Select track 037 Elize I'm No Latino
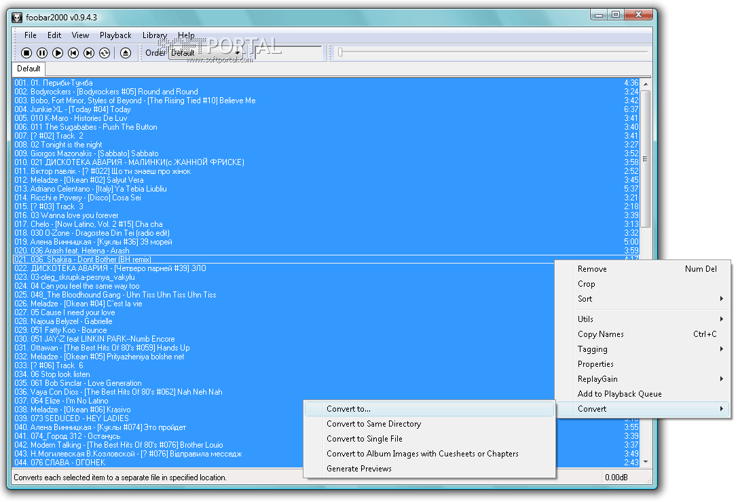 tap(159, 401)
